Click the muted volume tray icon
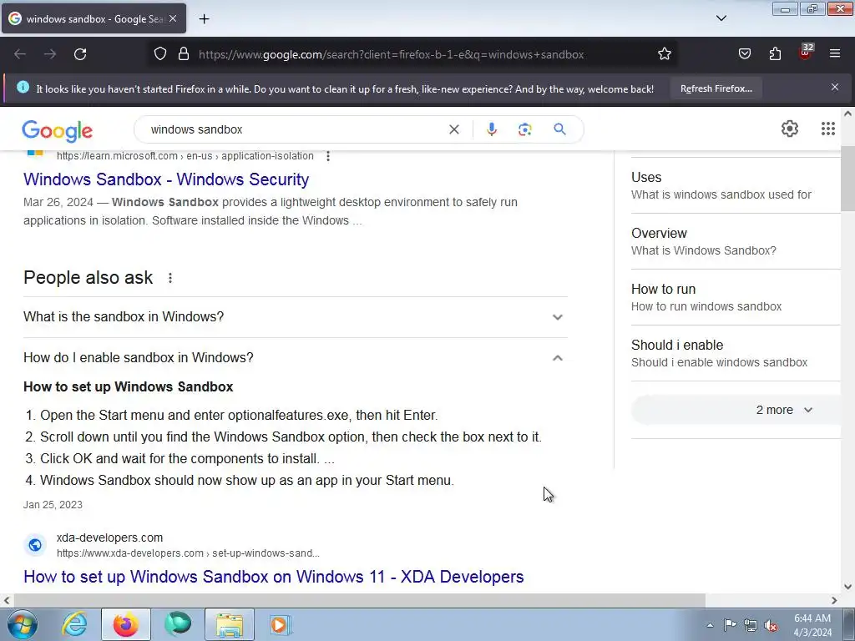Screen dimensions: 855x641 click(x=771, y=626)
